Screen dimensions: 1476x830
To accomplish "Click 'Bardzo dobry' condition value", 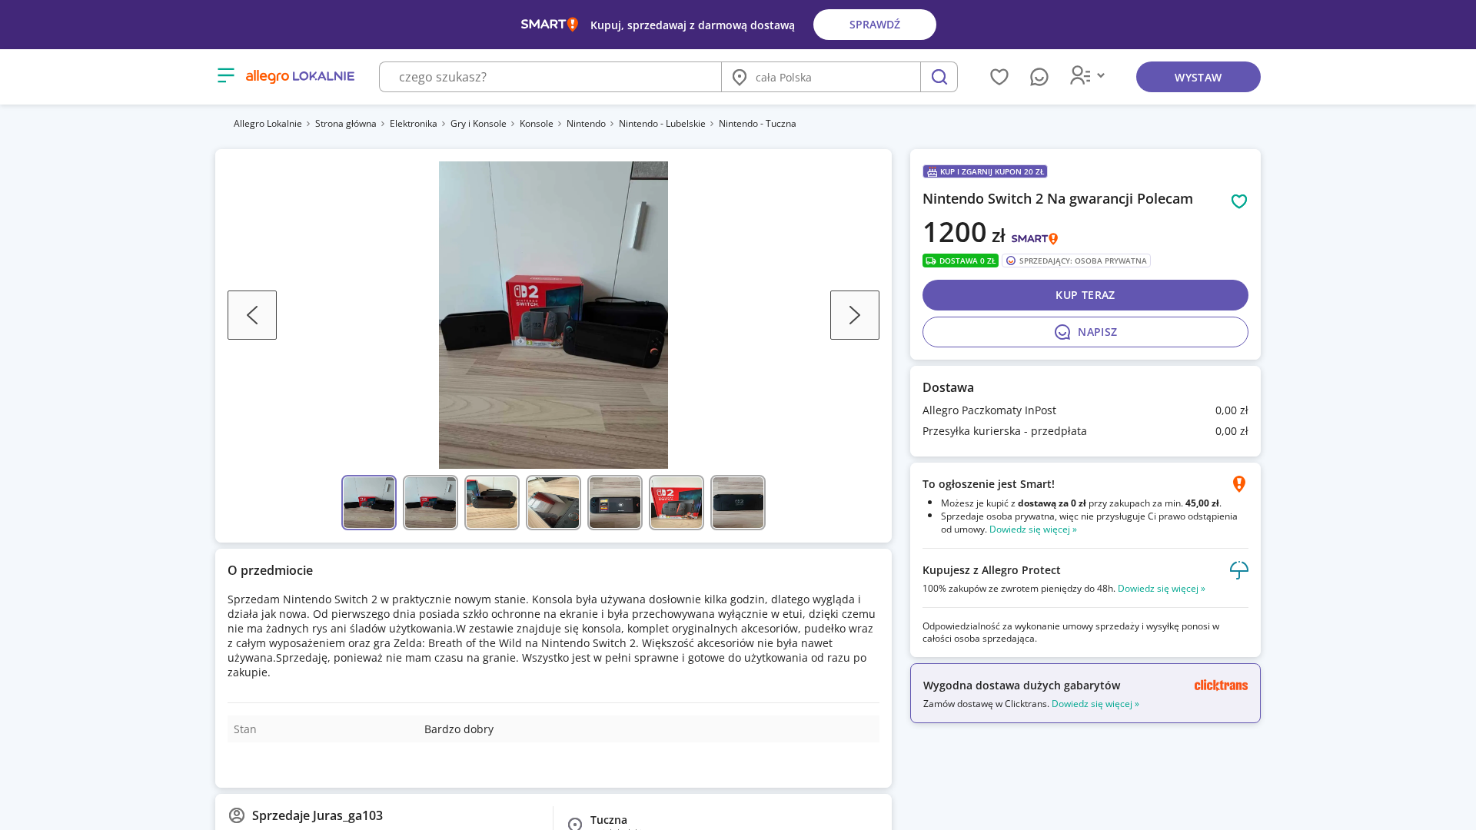I will pyautogui.click(x=459, y=729).
